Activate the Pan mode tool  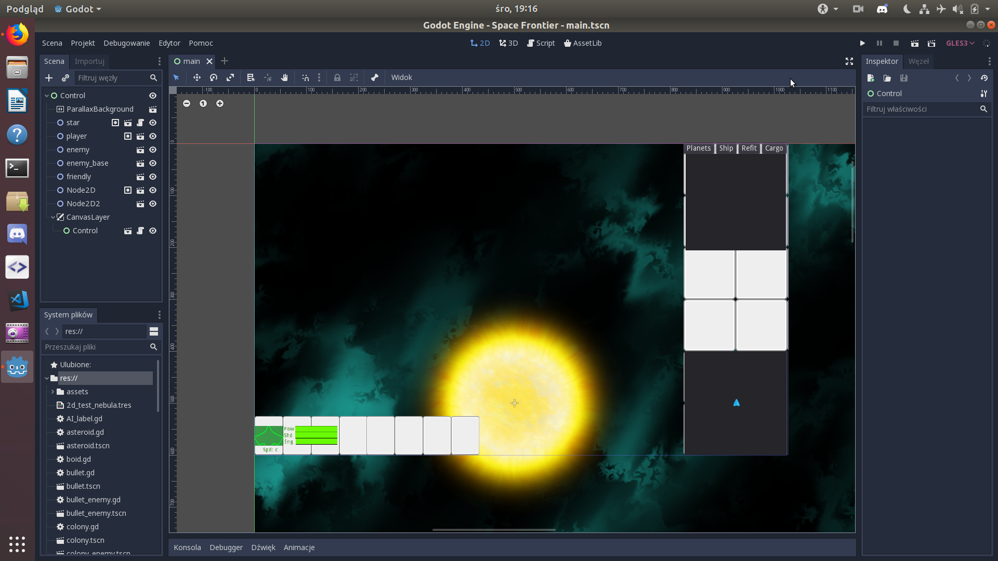pyautogui.click(x=284, y=77)
